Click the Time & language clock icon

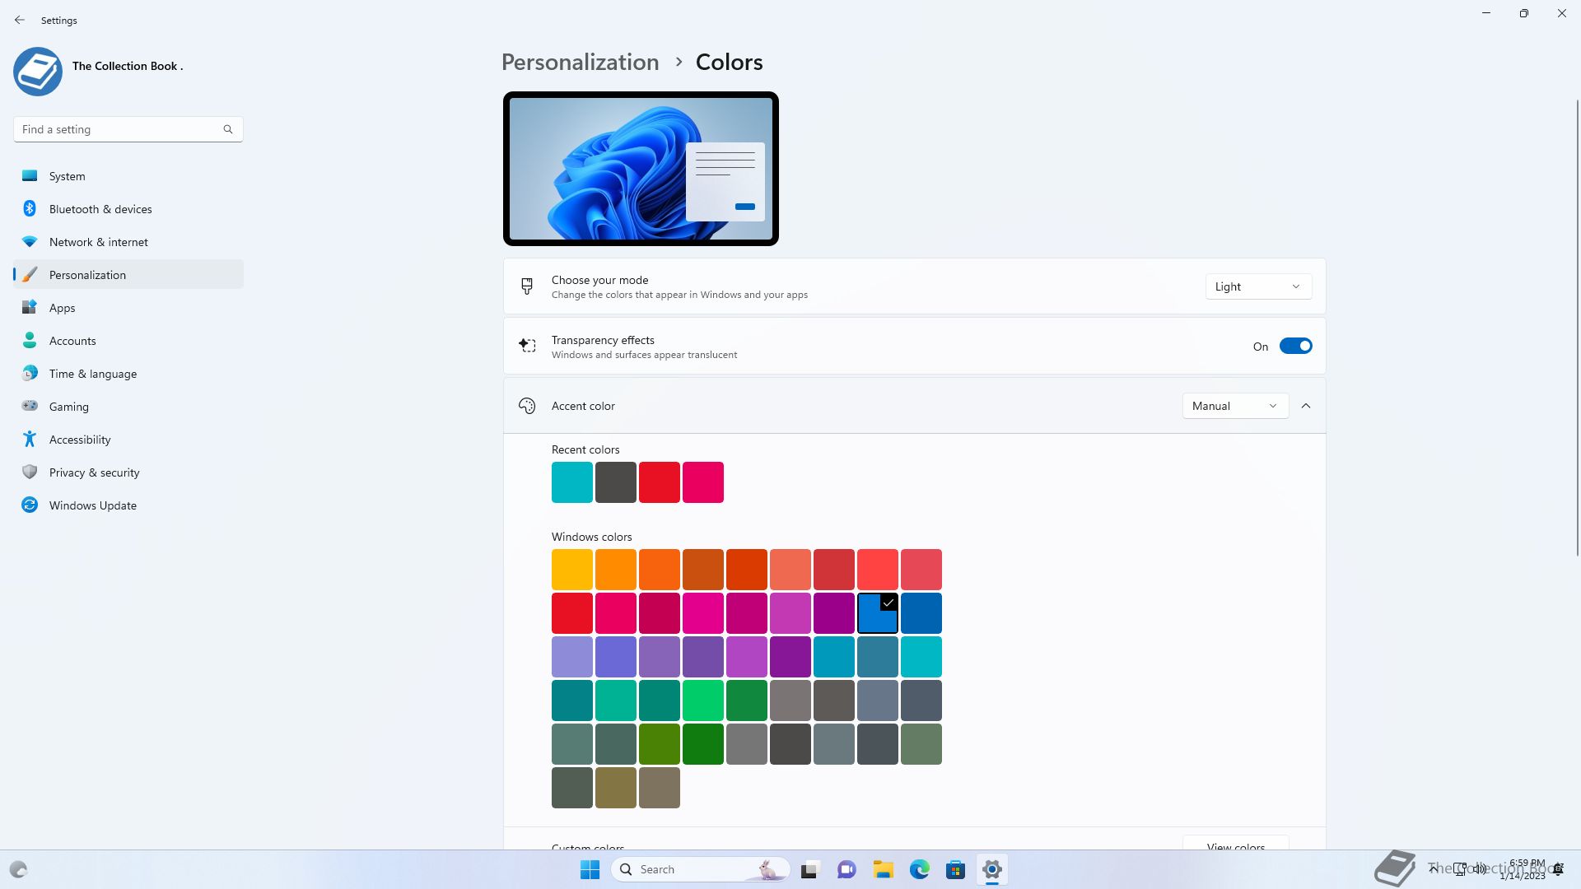[30, 373]
